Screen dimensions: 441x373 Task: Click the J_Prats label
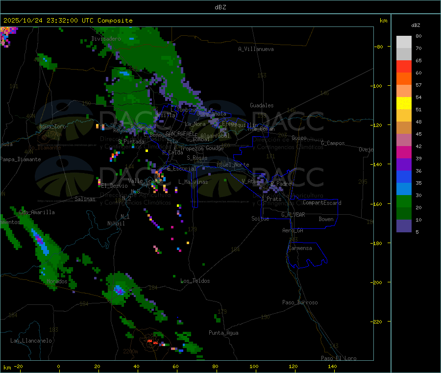pos(271,199)
